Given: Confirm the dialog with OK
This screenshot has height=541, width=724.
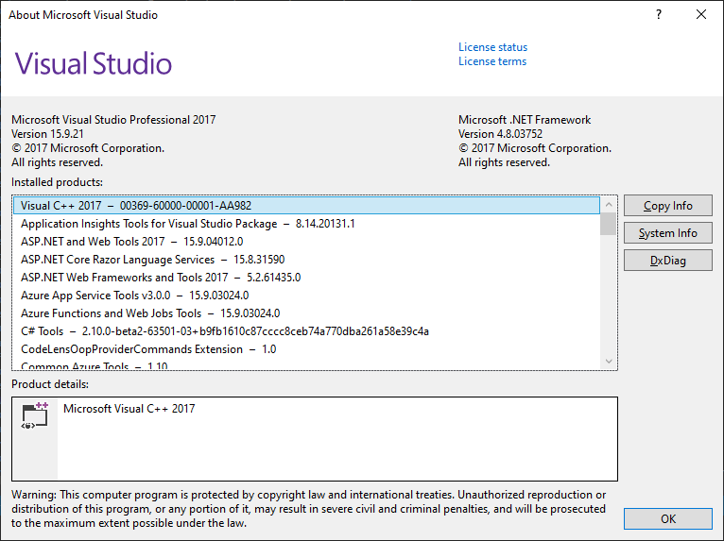Looking at the screenshot, I should (667, 519).
